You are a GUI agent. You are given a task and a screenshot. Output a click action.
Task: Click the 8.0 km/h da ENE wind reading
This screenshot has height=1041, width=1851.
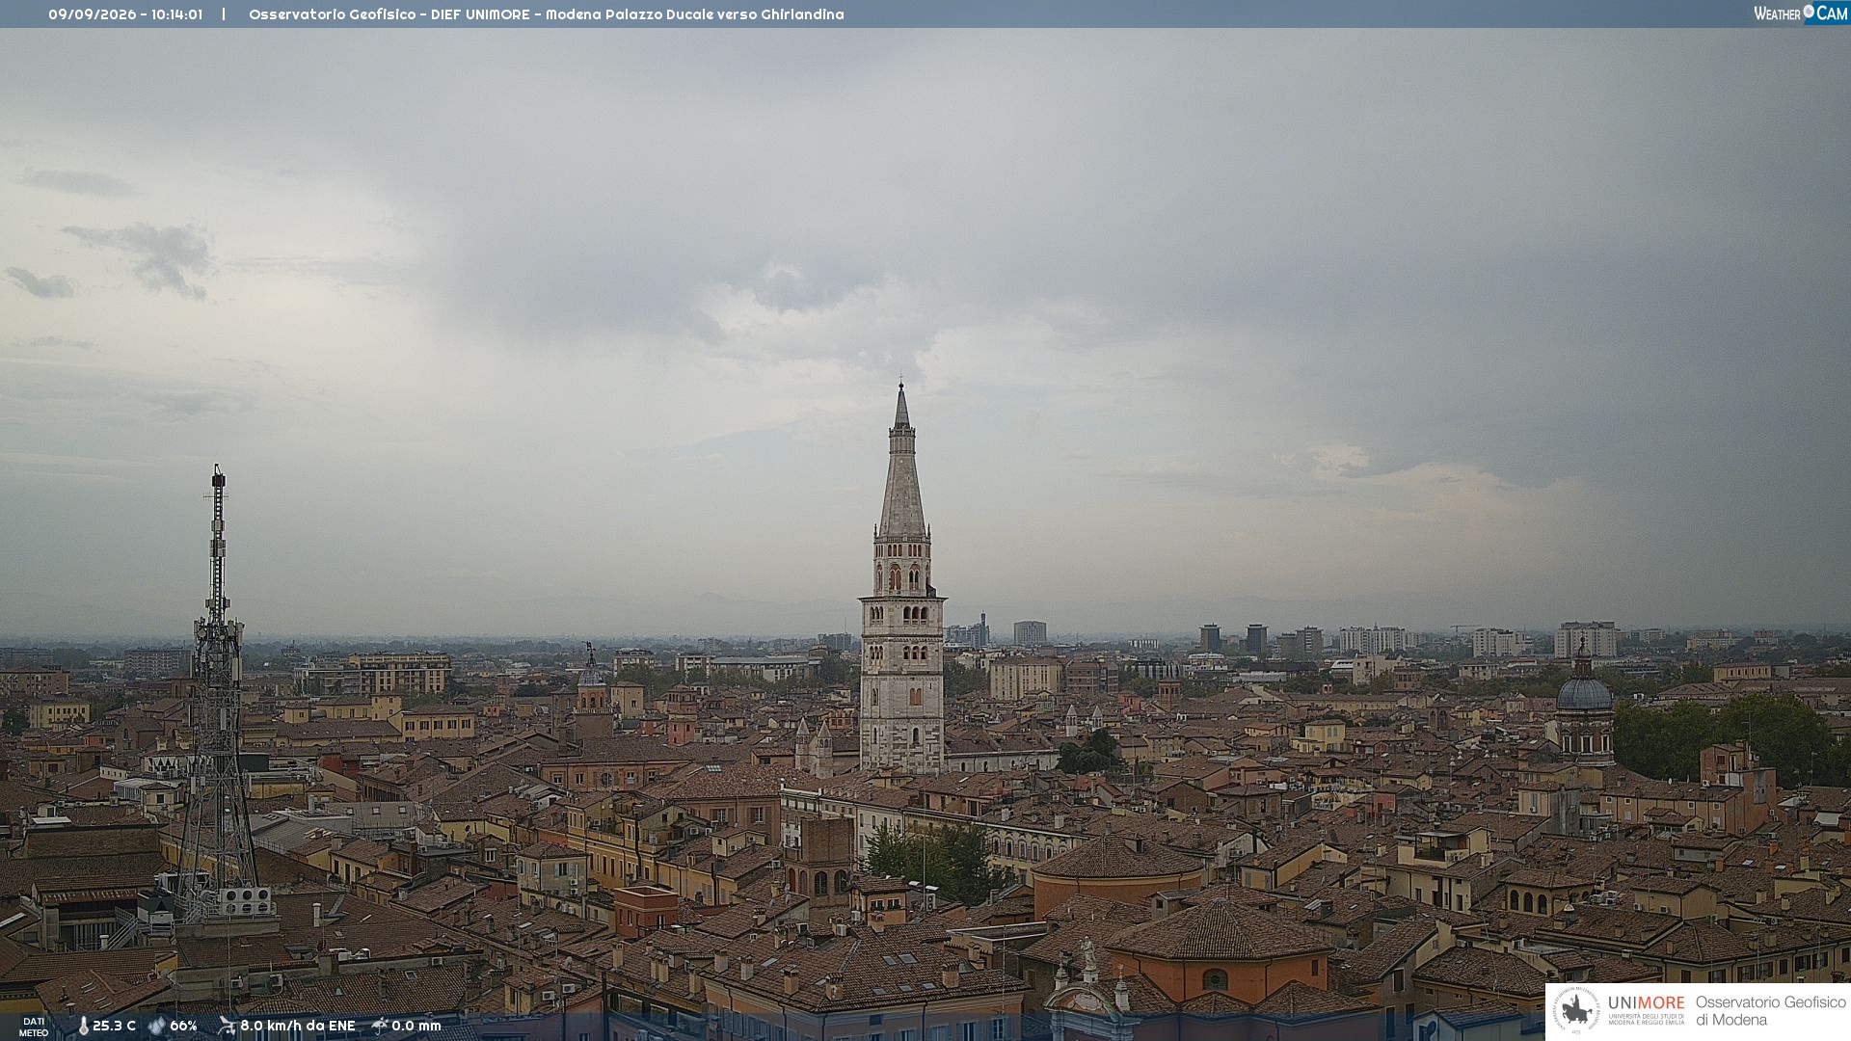[298, 1026]
